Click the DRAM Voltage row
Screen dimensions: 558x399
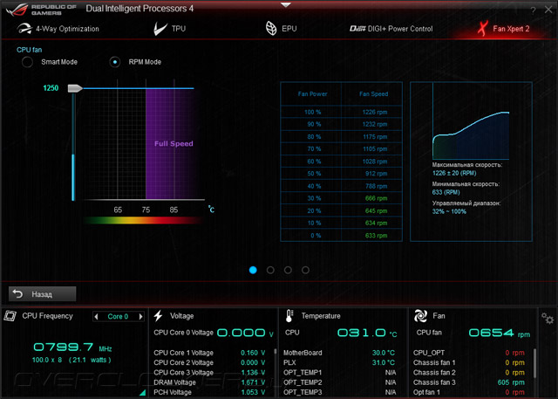click(x=209, y=382)
